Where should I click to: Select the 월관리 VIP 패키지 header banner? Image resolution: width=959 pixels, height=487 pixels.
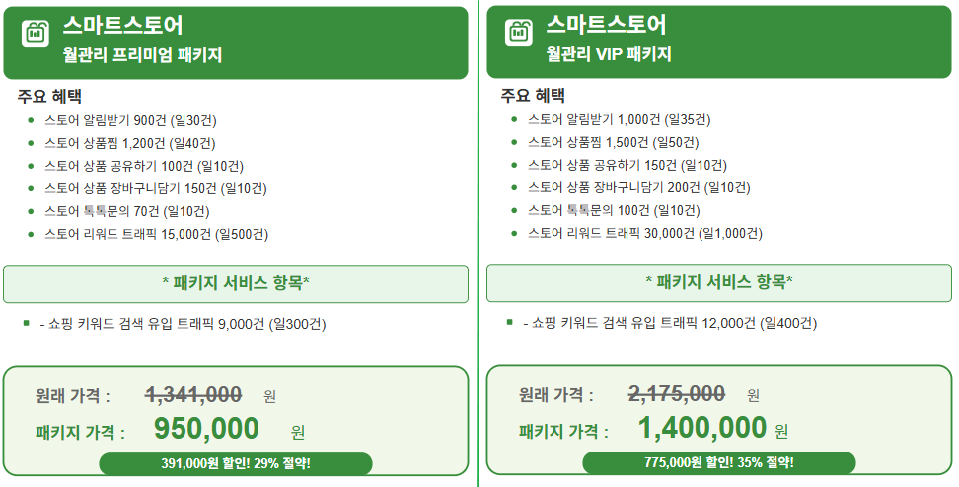click(719, 41)
